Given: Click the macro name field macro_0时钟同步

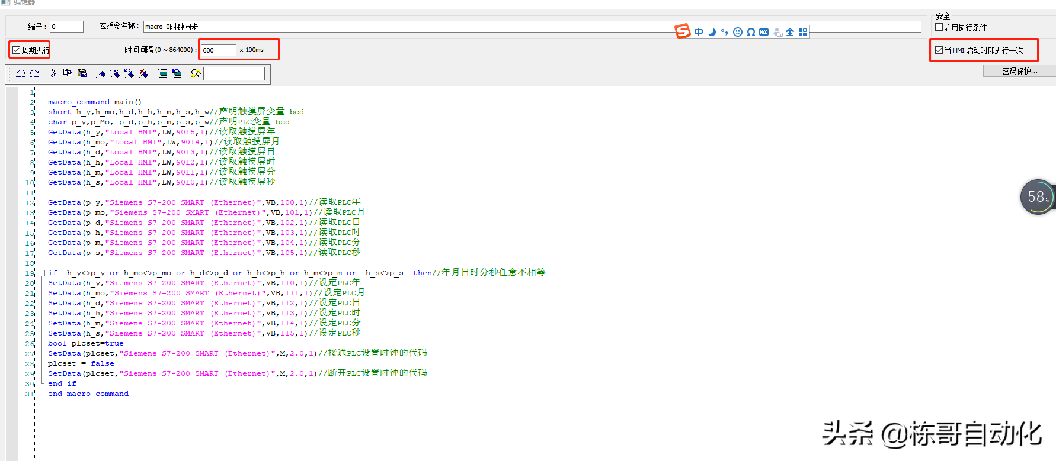Looking at the screenshot, I should click(409, 27).
